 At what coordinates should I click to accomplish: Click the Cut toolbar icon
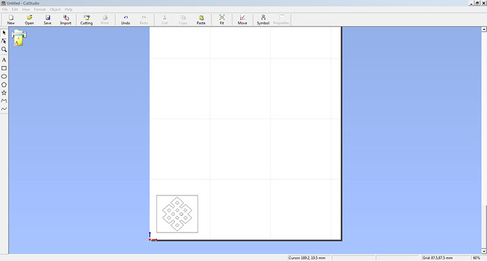[164, 20]
